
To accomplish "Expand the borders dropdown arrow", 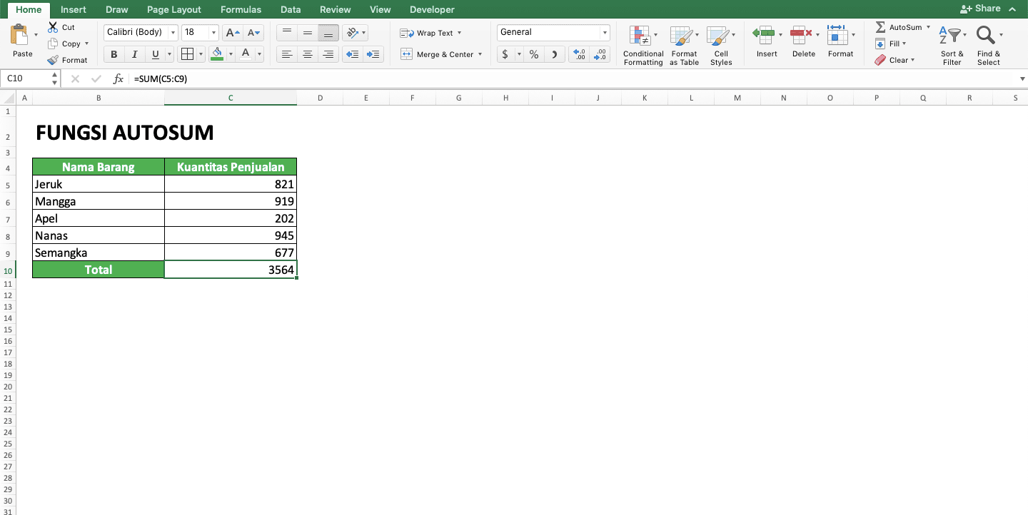I will 201,54.
